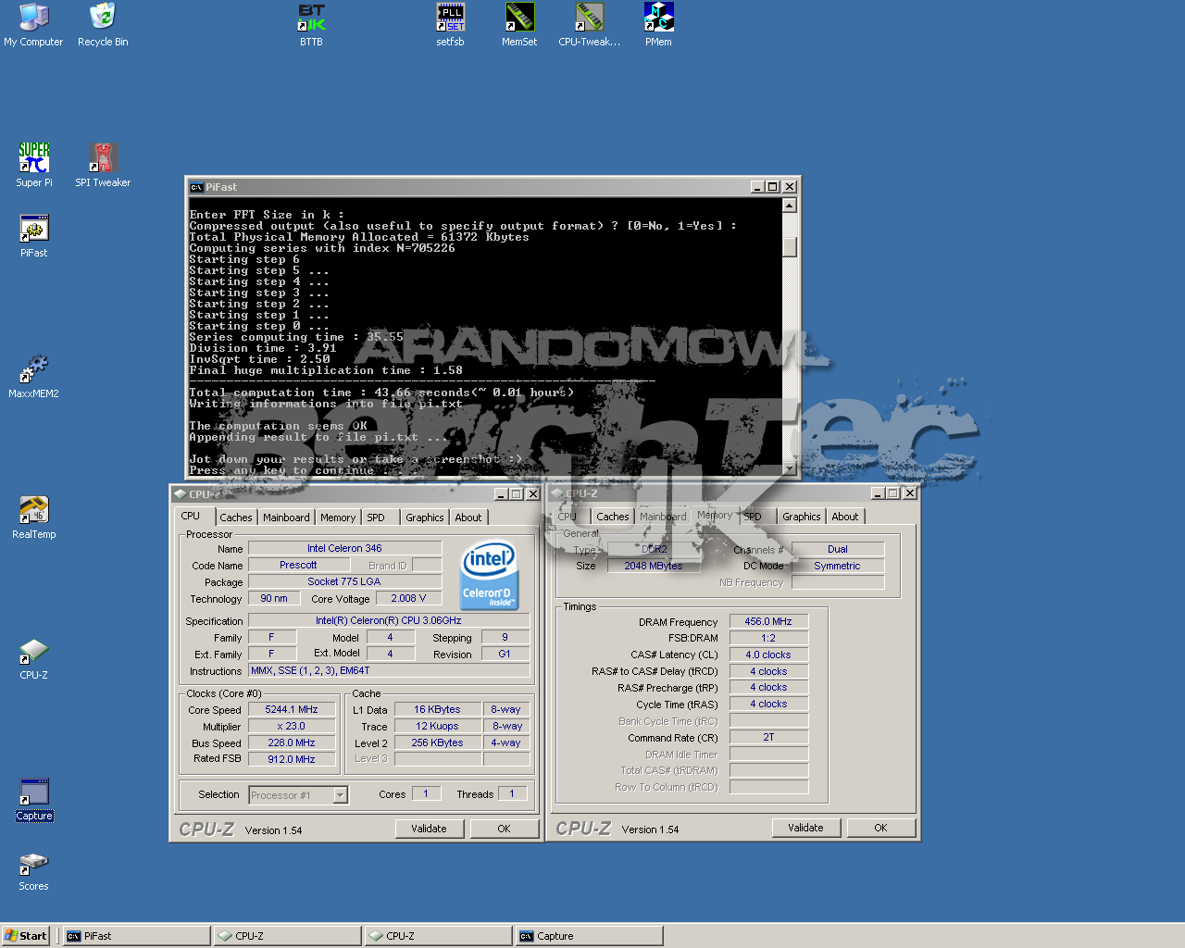Switch to PiFast in the taskbar
The height and width of the screenshot is (948, 1185).
[136, 936]
